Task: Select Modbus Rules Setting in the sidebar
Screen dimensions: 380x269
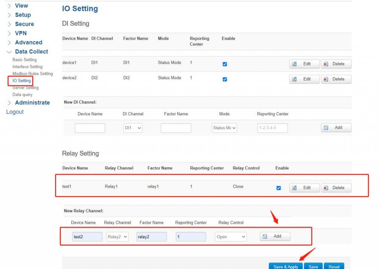Action: click(33, 74)
